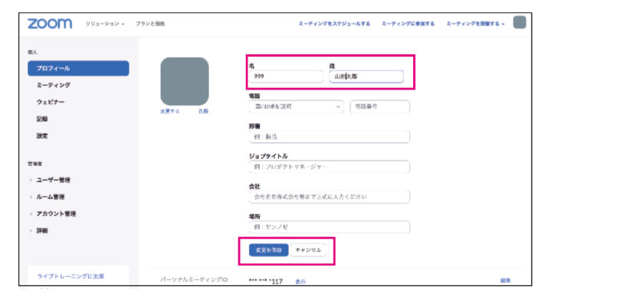This screenshot has height=306, width=636.
Task: Select ミーティング in the sidebar
Action: click(x=54, y=85)
